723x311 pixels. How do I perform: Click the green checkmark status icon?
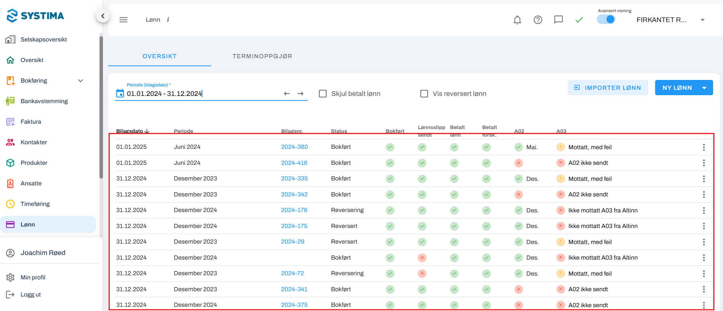point(579,20)
